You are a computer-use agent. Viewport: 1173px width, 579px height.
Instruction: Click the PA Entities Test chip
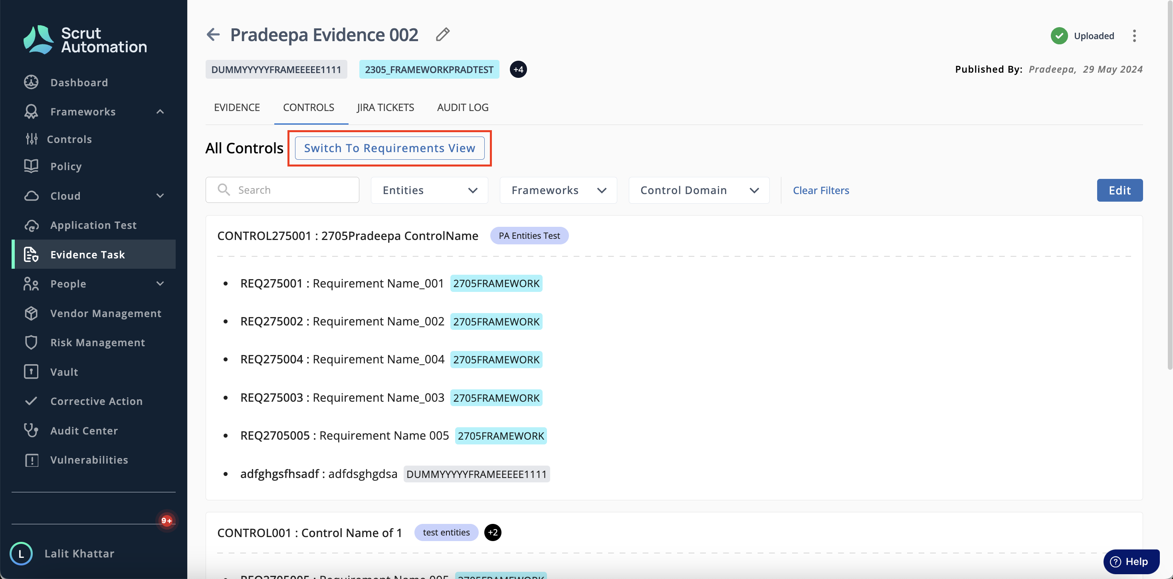[529, 236]
